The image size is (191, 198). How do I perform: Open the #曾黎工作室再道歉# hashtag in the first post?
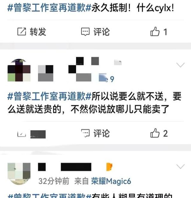(49, 8)
